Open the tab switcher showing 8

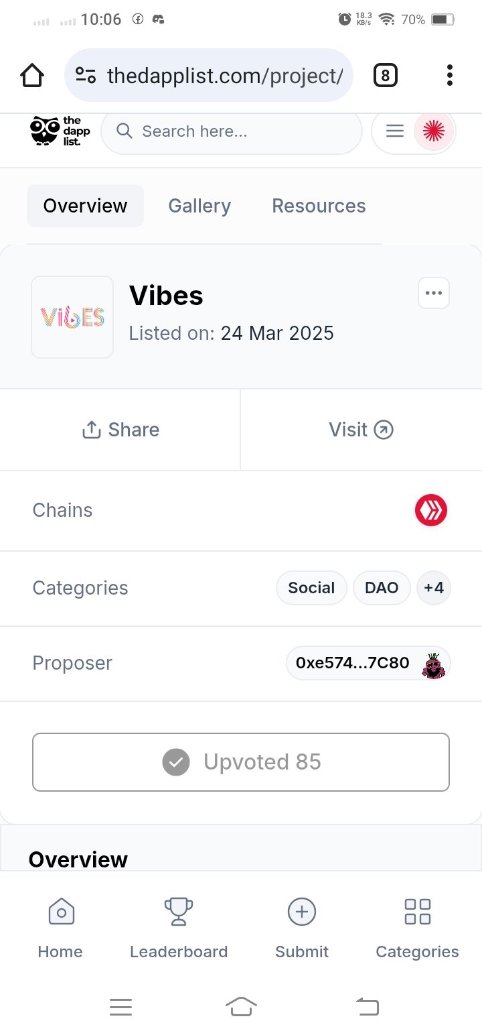[385, 76]
